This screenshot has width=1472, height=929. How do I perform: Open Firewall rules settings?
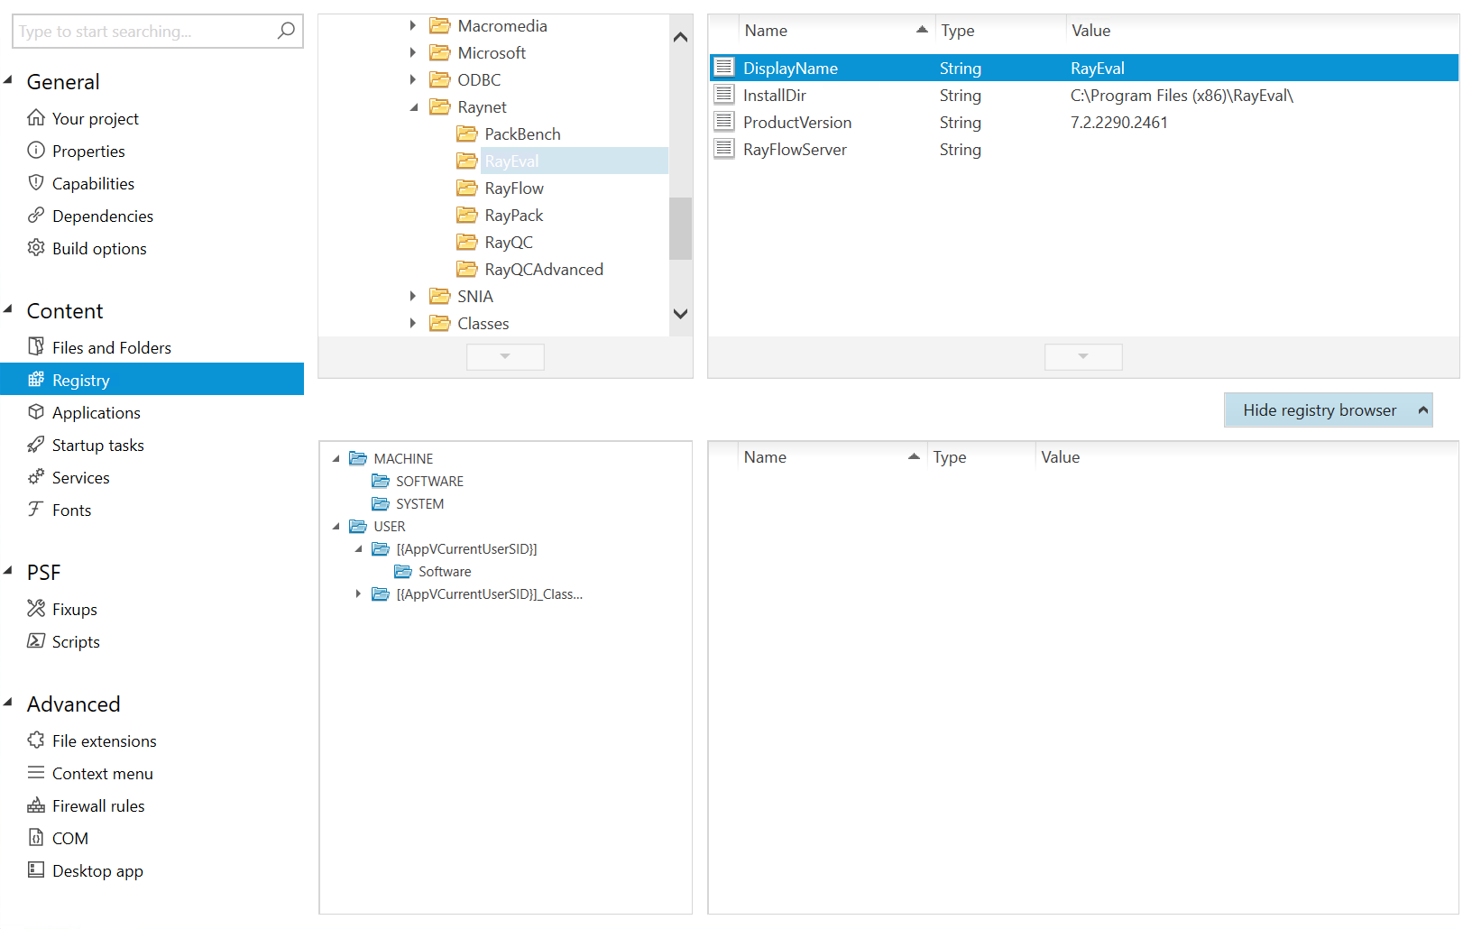point(97,805)
